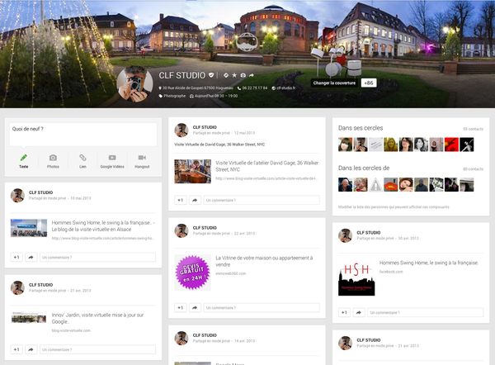495x365 pixels.
Task: Click +1 on the Innov' Jardin post
Action: pyautogui.click(x=16, y=349)
